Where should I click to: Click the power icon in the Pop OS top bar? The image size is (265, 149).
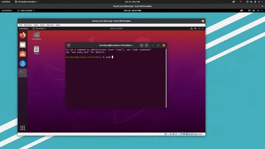click(x=258, y=10)
